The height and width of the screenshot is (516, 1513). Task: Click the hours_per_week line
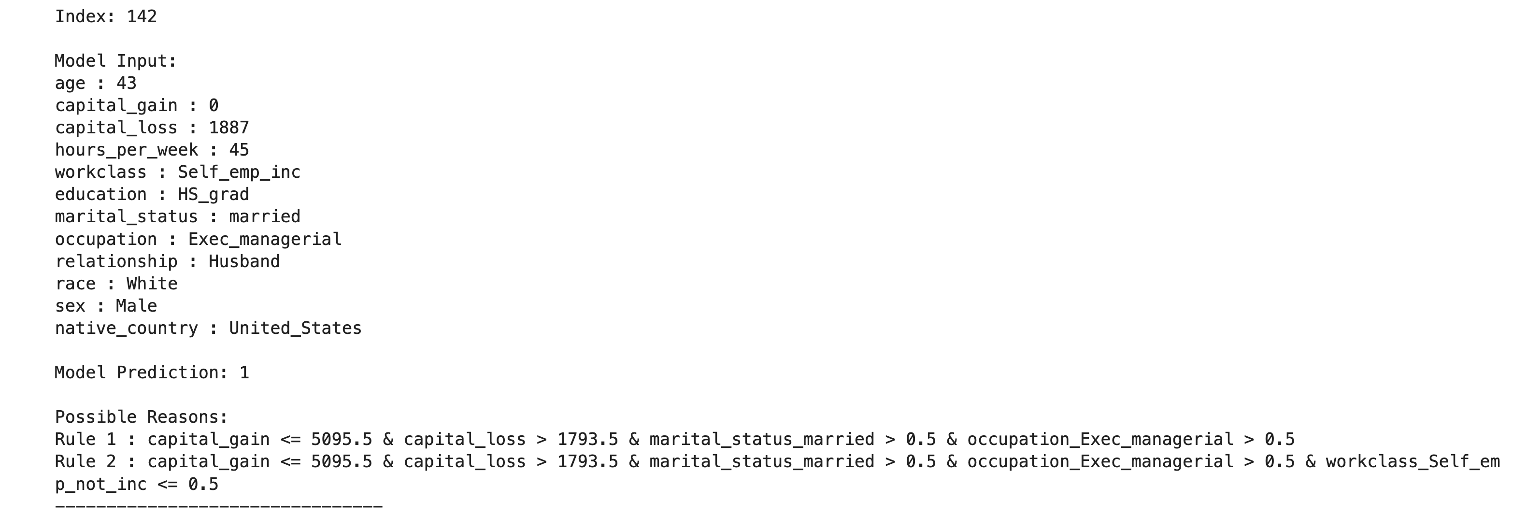point(152,150)
